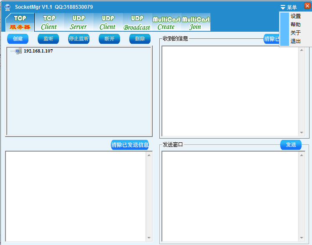Choose 退出 from the menu
This screenshot has width=312, height=245.
(295, 41)
